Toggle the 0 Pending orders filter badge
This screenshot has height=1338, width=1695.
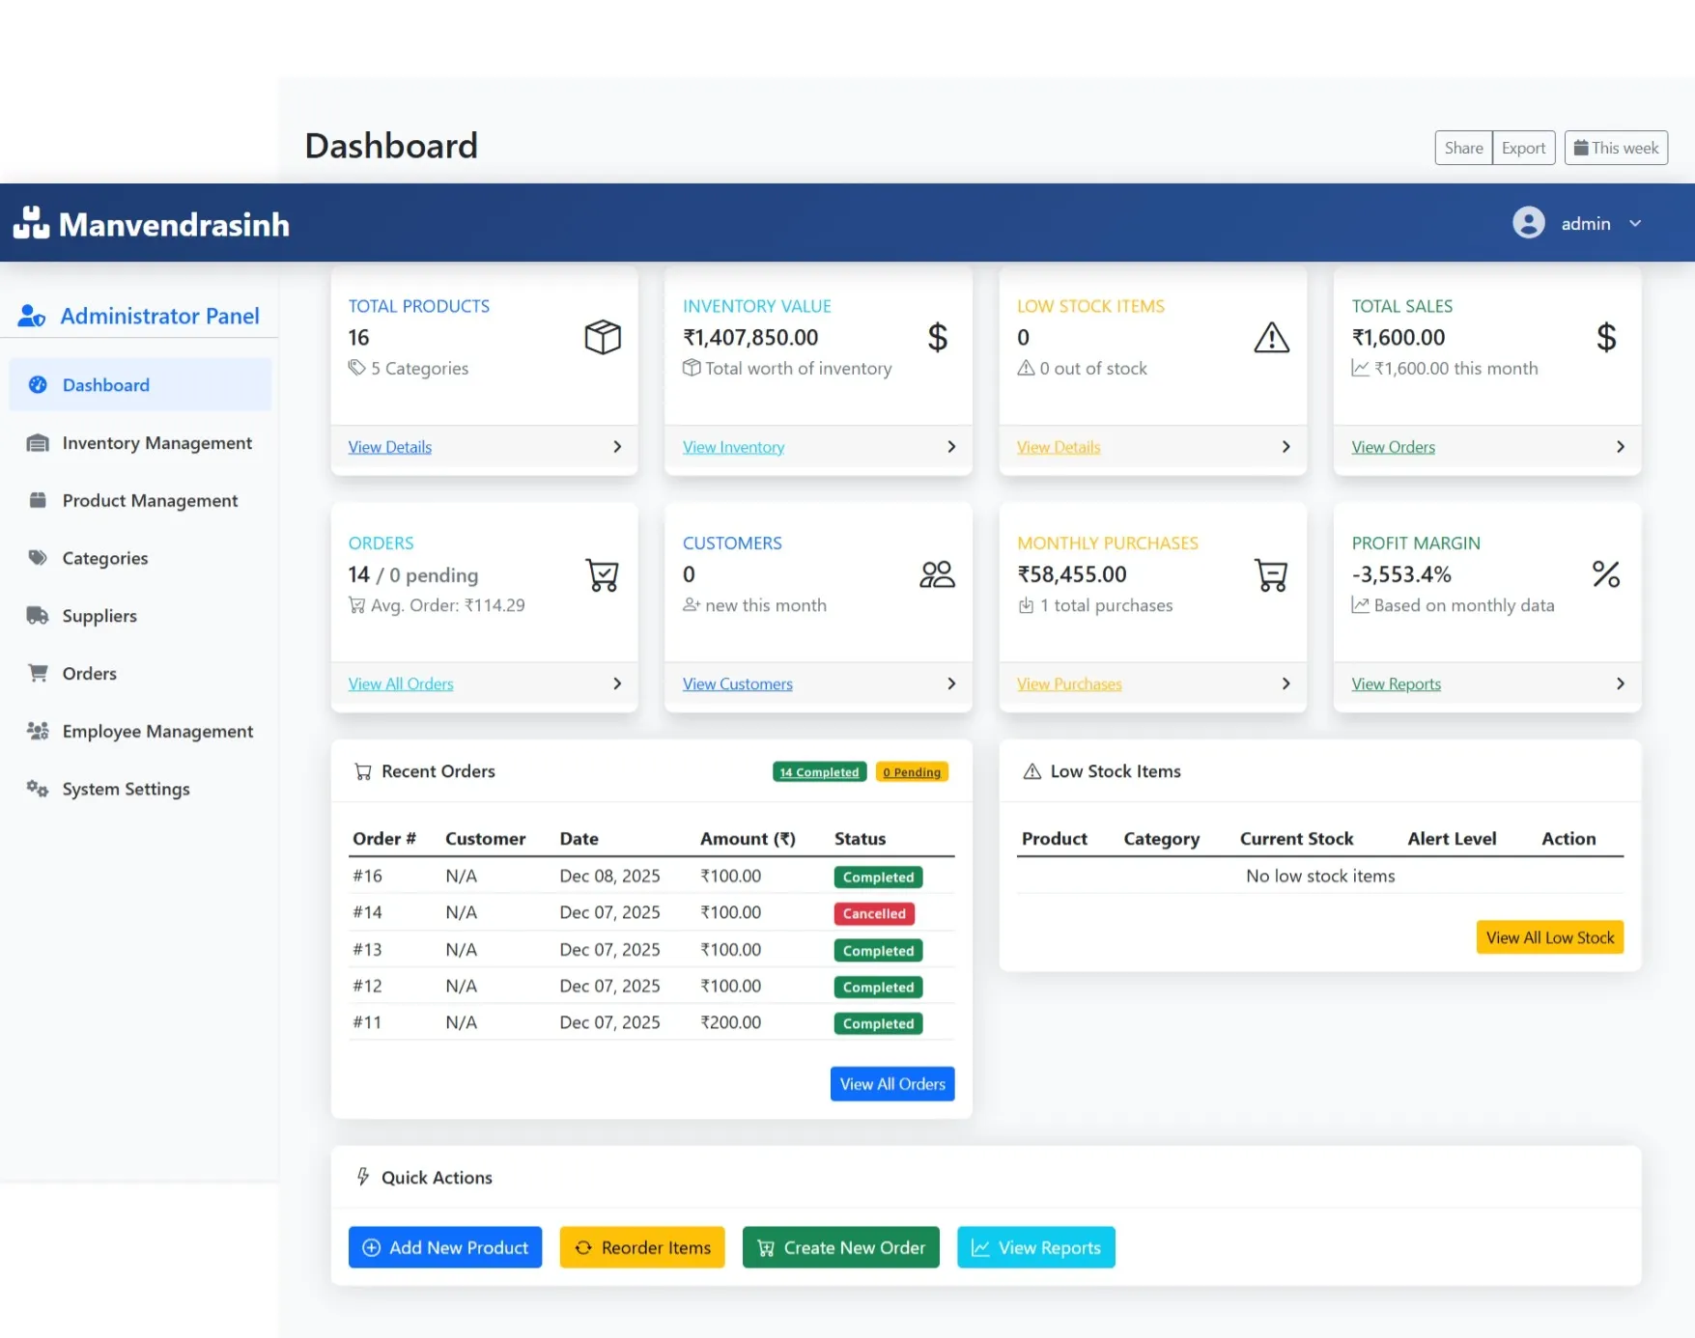911,771
